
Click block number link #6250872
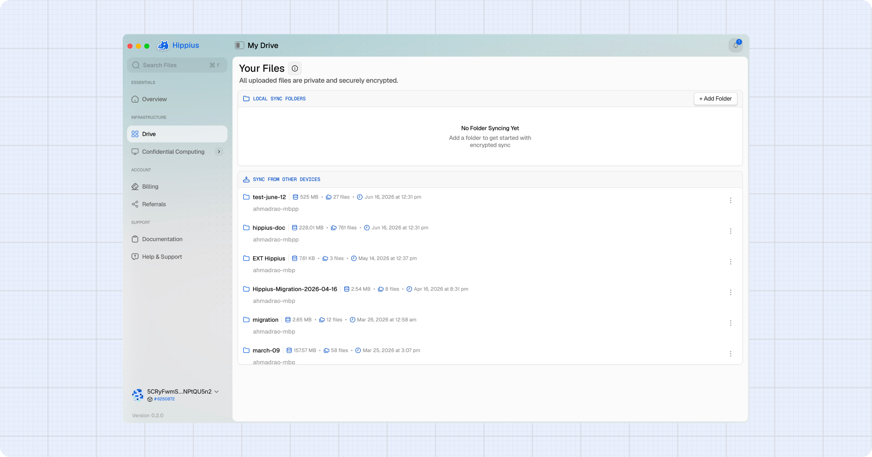(164, 399)
